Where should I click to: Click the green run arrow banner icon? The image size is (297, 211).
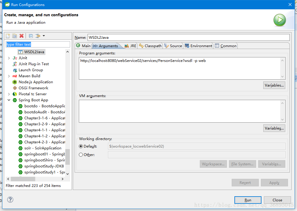280,20
